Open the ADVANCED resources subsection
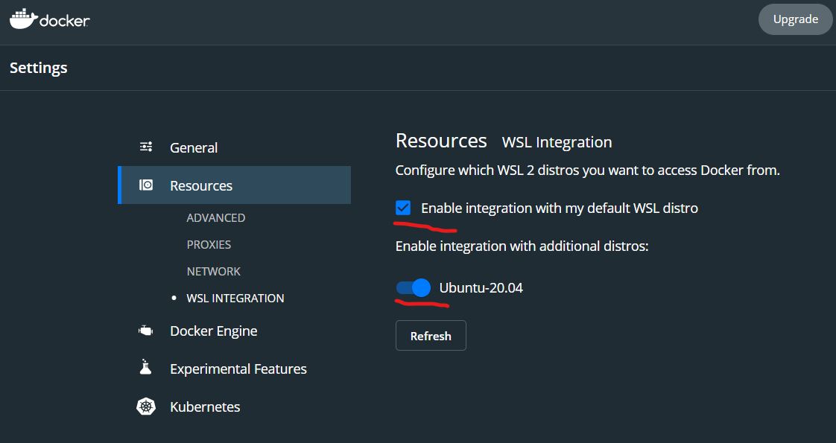Viewport: 836px width, 443px height. pos(216,217)
